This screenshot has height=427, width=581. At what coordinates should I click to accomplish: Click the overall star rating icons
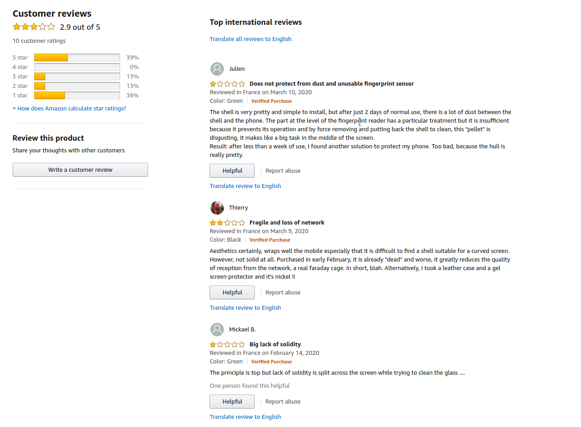point(34,27)
